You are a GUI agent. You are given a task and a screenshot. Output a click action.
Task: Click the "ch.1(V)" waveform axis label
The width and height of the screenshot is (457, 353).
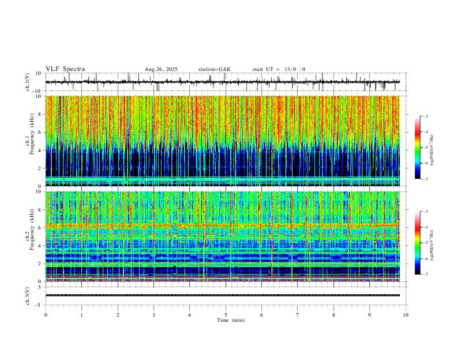tap(28, 82)
